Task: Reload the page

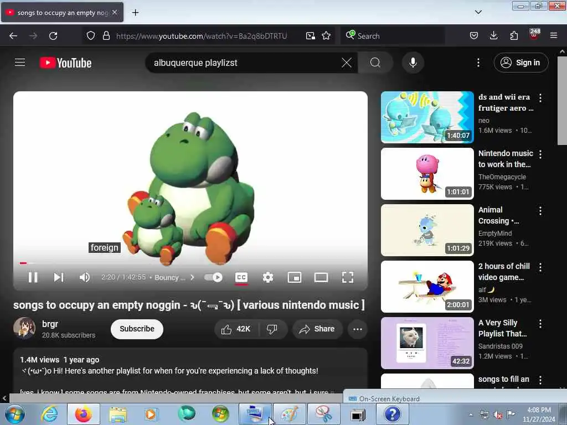Action: (53, 36)
